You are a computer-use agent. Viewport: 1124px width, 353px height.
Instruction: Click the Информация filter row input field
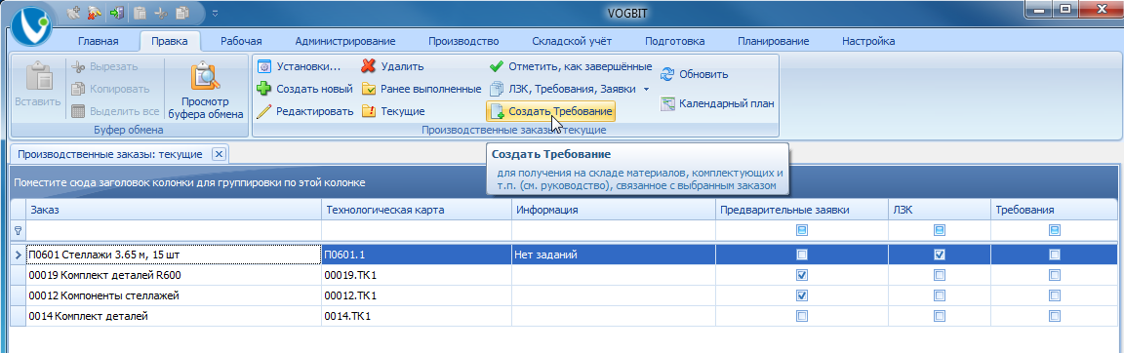coord(613,230)
